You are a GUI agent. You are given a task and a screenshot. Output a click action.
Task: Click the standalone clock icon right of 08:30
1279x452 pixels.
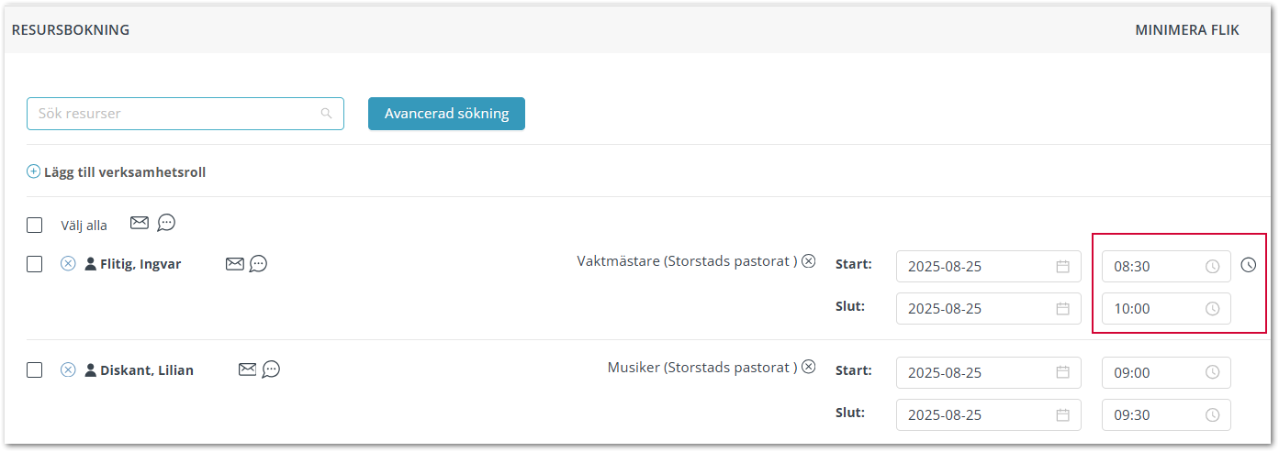(x=1248, y=265)
